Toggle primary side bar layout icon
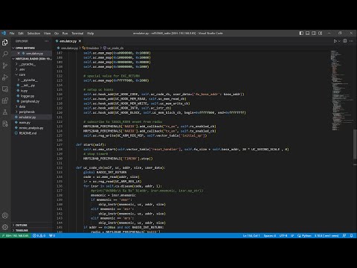357x268 pixels. [301, 33]
